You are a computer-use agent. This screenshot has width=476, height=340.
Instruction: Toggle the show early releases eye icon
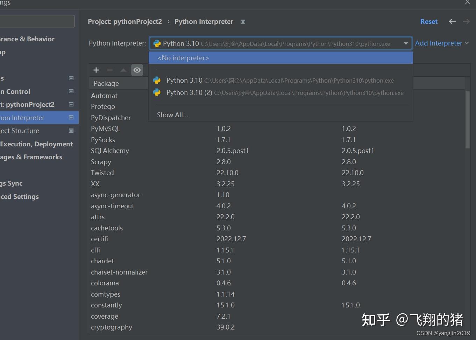point(137,70)
